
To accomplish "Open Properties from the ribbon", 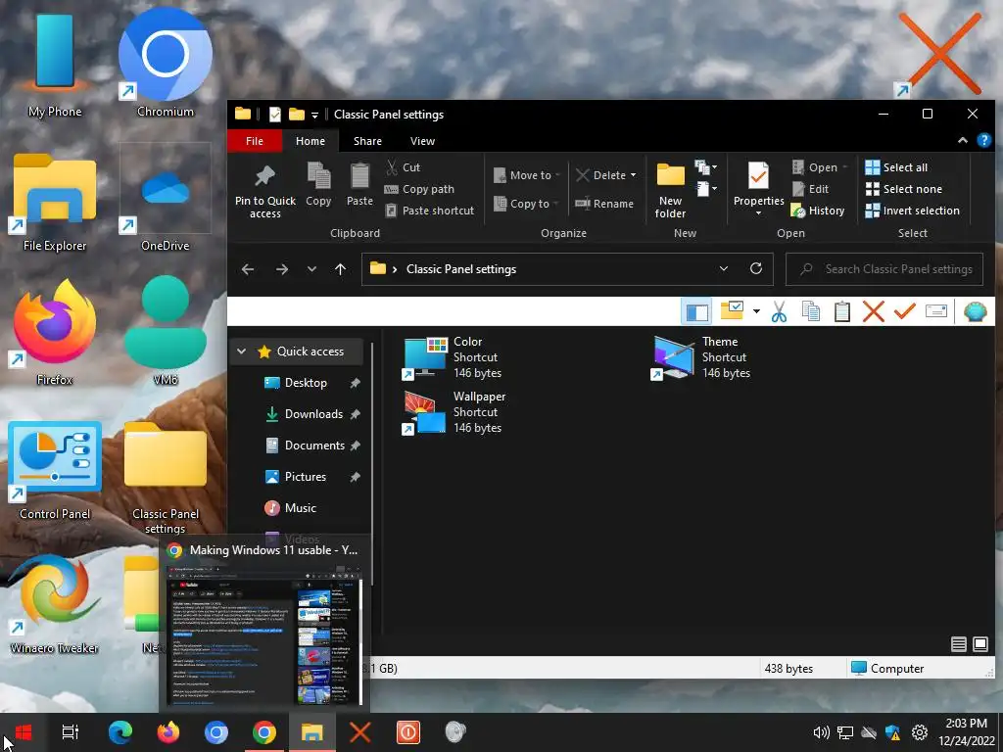I will (758, 184).
